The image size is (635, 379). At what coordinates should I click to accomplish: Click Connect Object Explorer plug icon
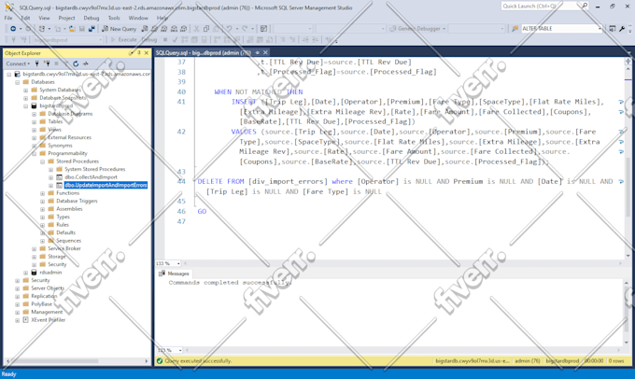36,63
